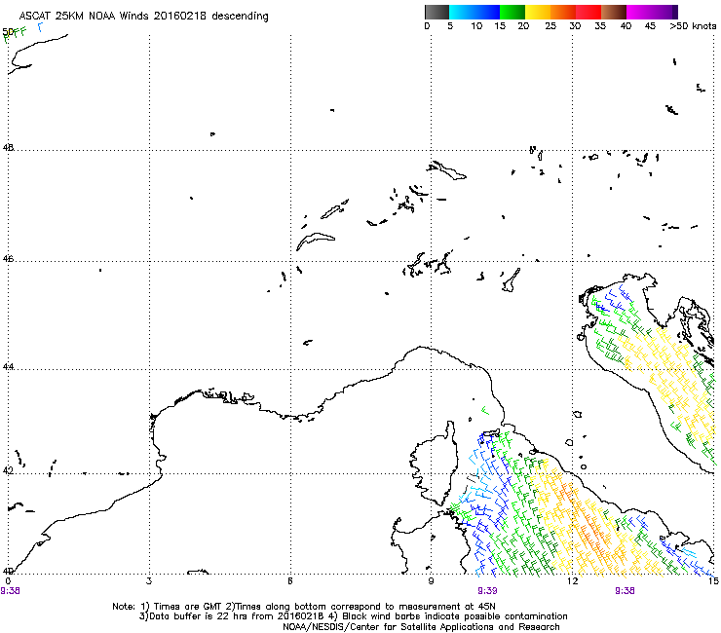Click the 'NOAA/NESDIS/Center for Satellite Applications' credit

[421, 627]
